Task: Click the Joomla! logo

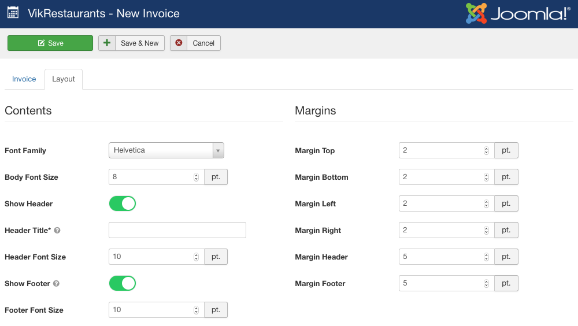Action: [x=518, y=13]
